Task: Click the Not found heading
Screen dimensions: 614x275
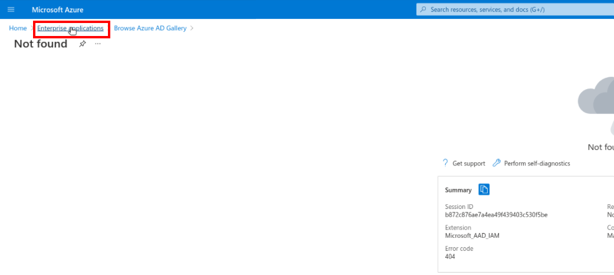Action: [41, 44]
